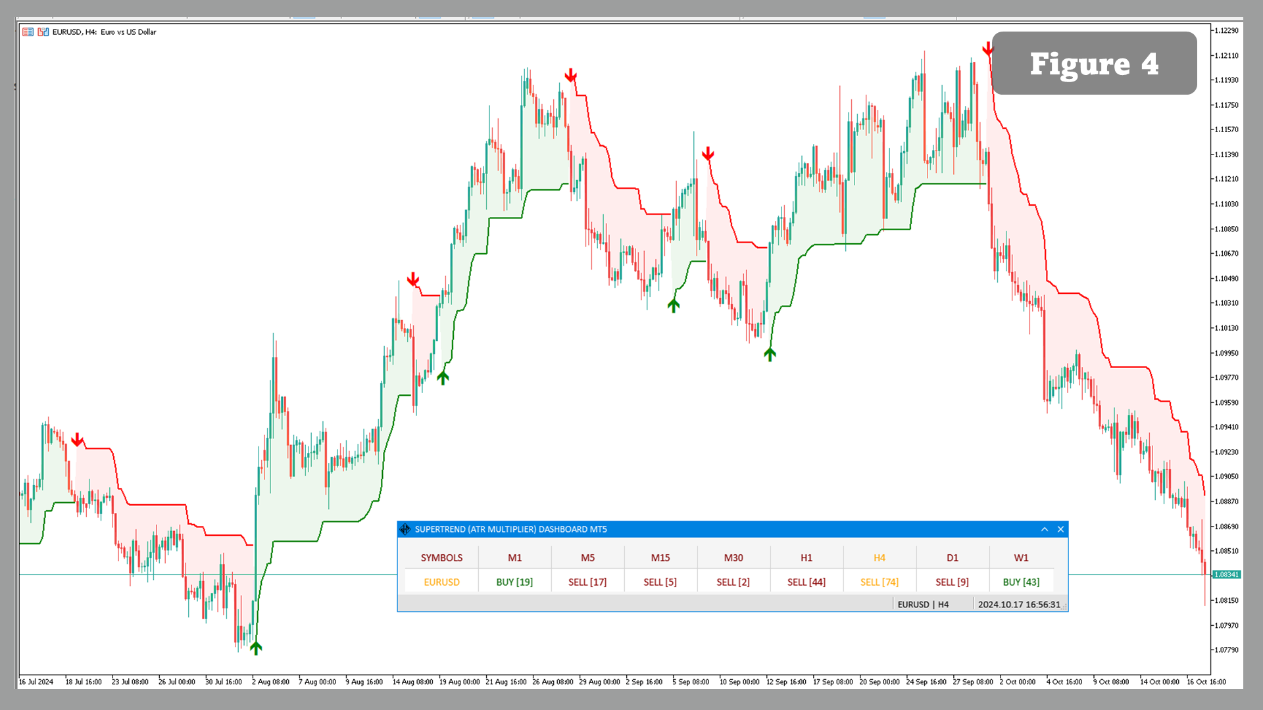Click the BUY [19] cell under M1
1263x710 pixels.
(x=514, y=582)
